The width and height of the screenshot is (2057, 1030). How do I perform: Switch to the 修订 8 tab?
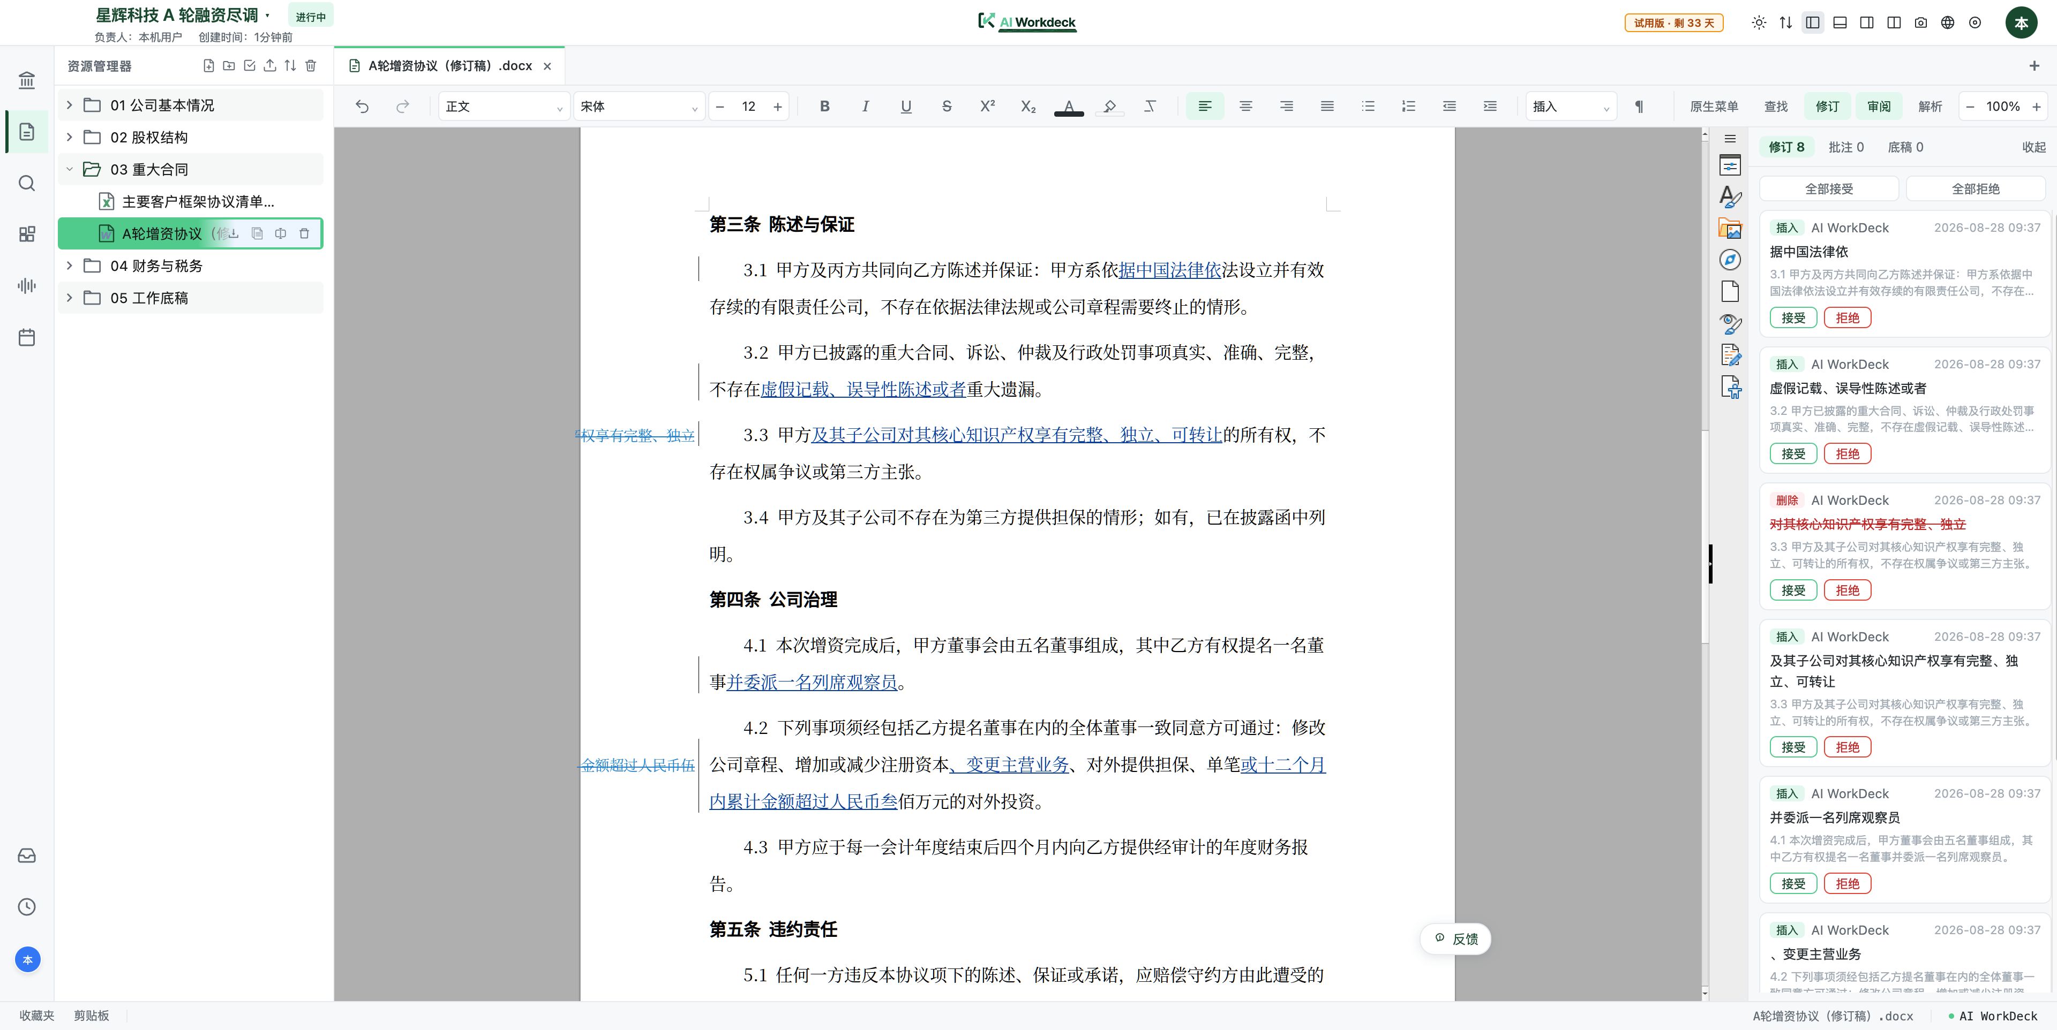[x=1786, y=147]
